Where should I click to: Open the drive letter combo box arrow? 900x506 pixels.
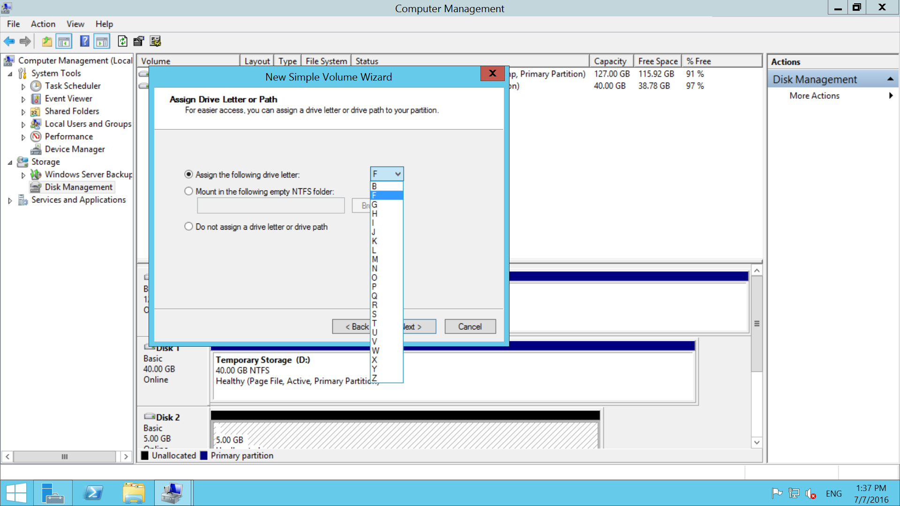[x=397, y=174]
